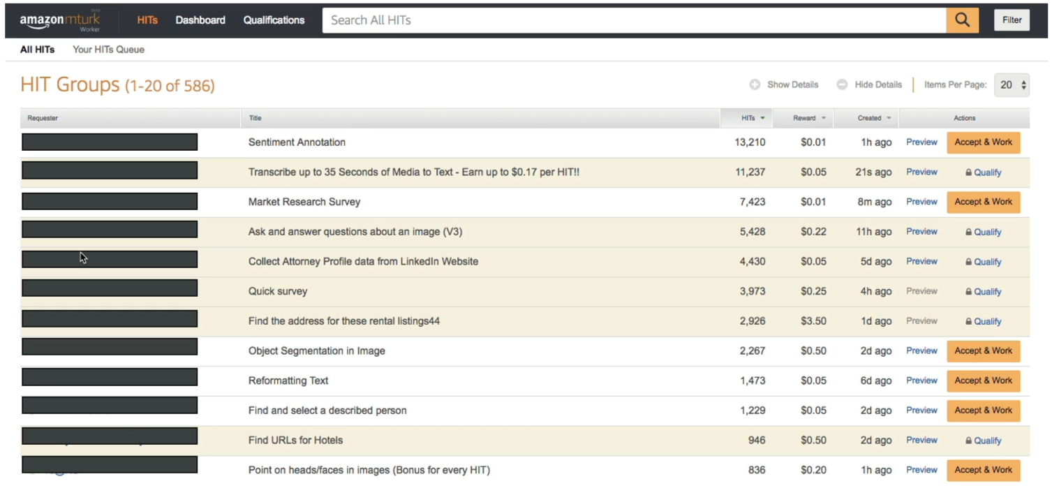Click the Find URLs for Hotels title
The height and width of the screenshot is (486, 1052).
coord(295,441)
